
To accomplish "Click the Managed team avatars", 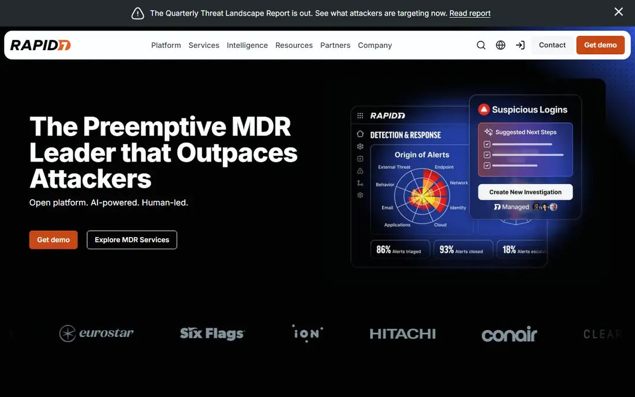I will coord(545,207).
